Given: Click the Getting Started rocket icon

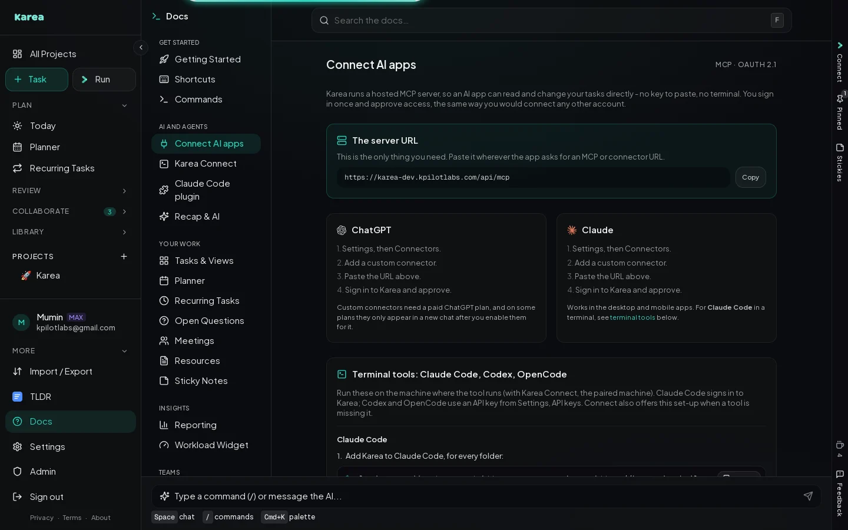Looking at the screenshot, I should (164, 59).
